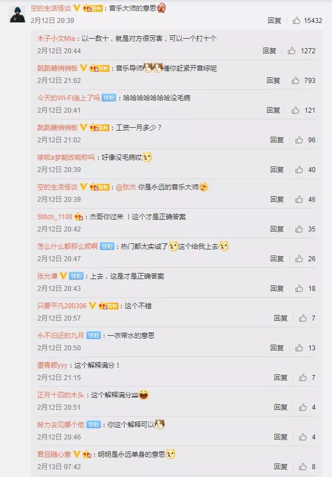332x477 pixels.
Task: Reply to 永不归还的九月's comment
Action: 276,348
